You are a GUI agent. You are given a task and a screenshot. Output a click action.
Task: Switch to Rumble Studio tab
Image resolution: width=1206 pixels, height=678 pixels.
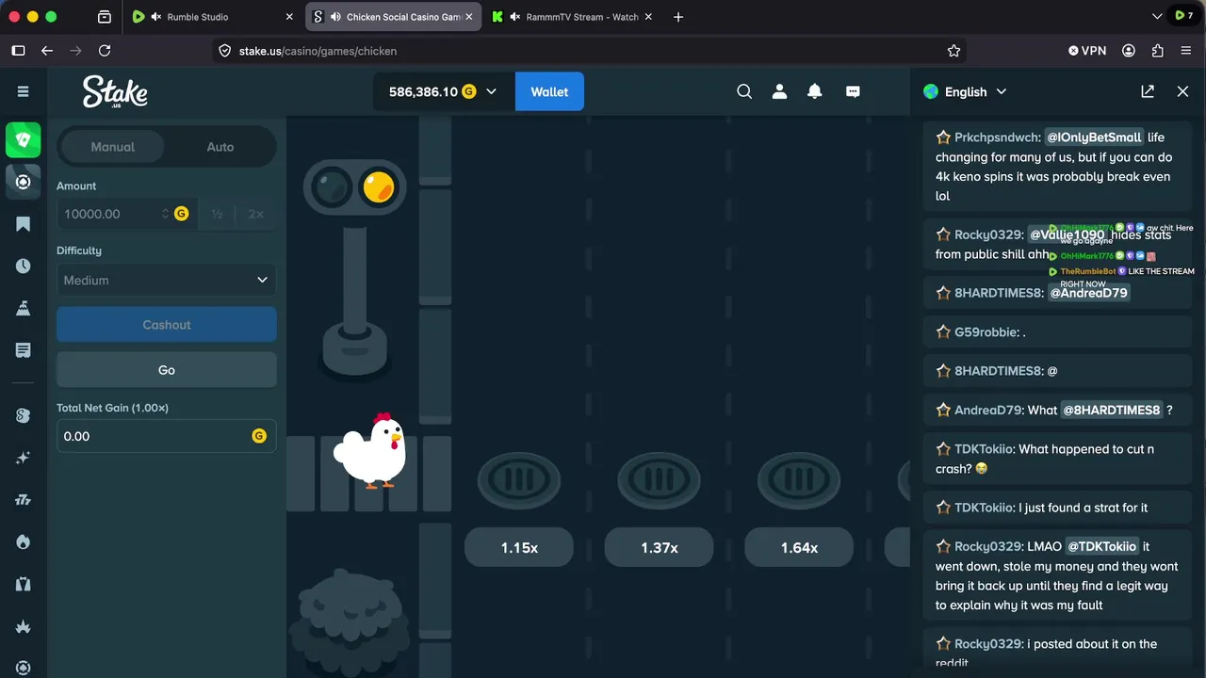[214, 17]
